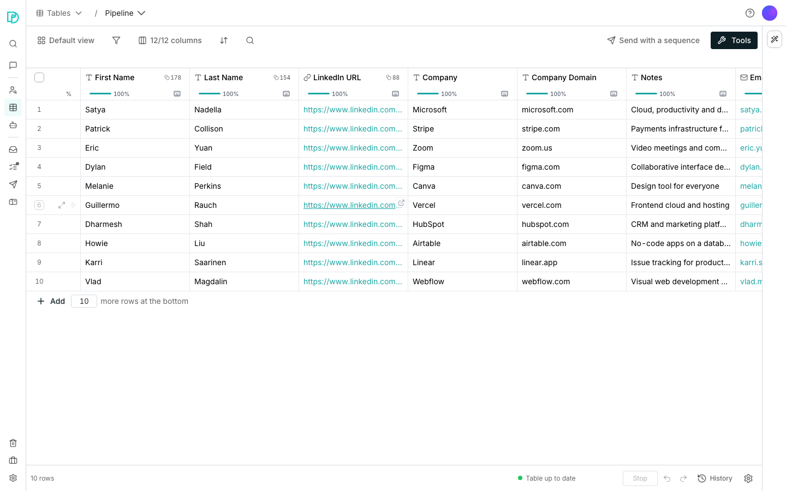
Task: Open the First Name column header menu
Action: pyautogui.click(x=135, y=77)
